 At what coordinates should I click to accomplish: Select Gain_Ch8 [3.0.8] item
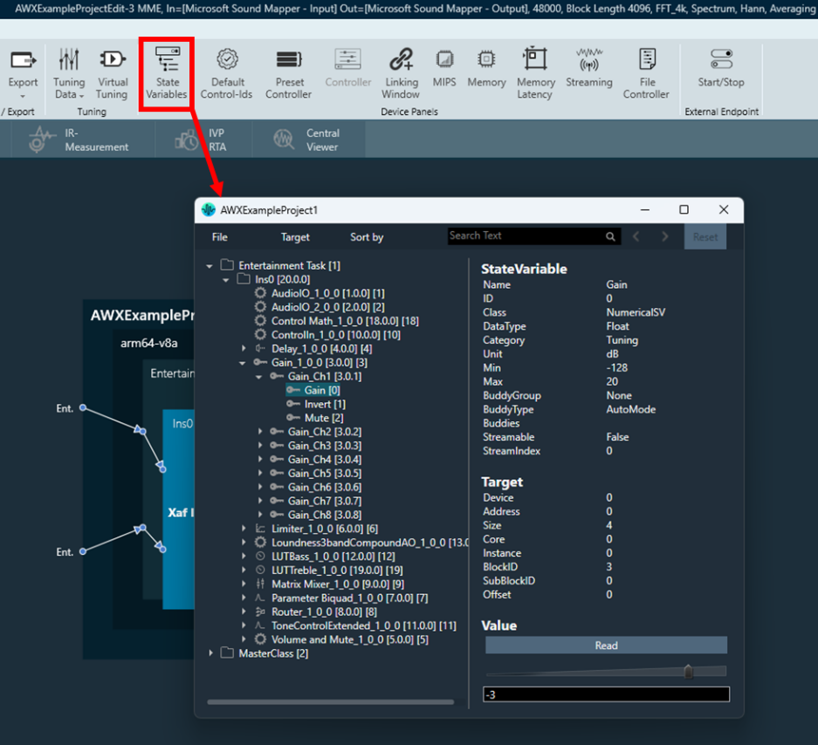[x=325, y=515]
